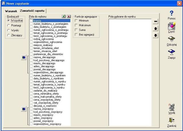Viewport: 183px width, 131px height.
Task: Click the Czyść clear icon
Action: click(x=172, y=26)
